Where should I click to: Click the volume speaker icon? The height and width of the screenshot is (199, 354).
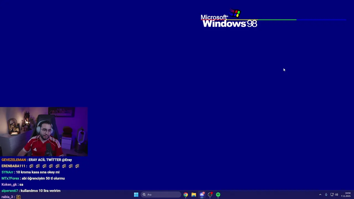[337, 195]
